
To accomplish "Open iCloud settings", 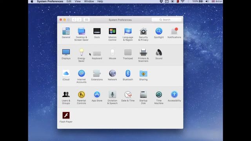I will click(66, 75).
